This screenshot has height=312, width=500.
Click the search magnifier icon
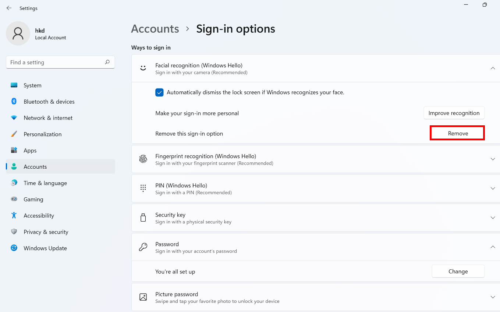(x=107, y=62)
